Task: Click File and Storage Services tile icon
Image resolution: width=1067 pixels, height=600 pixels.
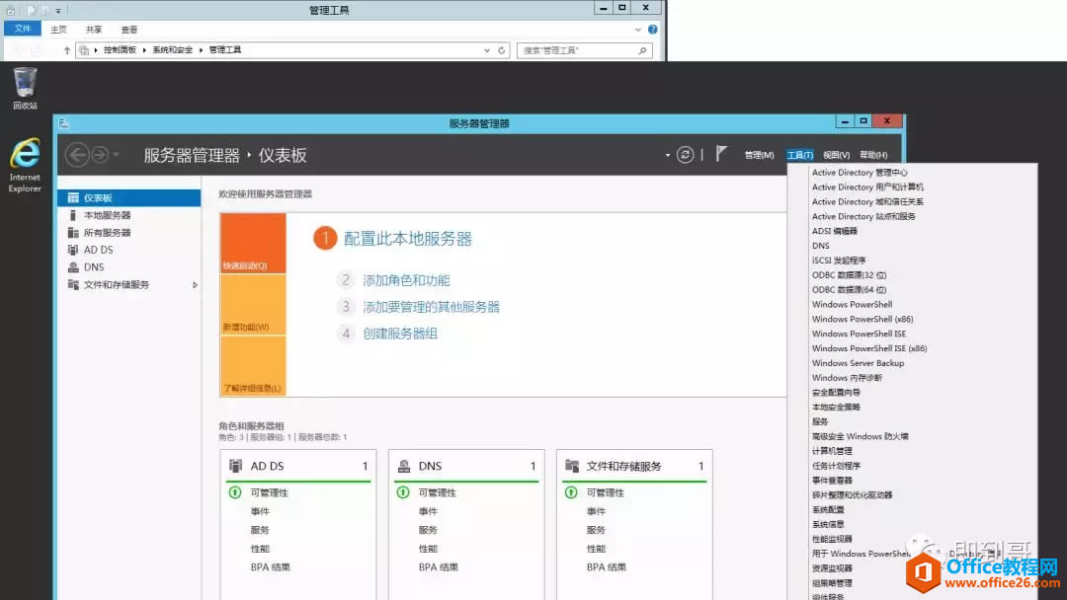Action: coord(572,466)
